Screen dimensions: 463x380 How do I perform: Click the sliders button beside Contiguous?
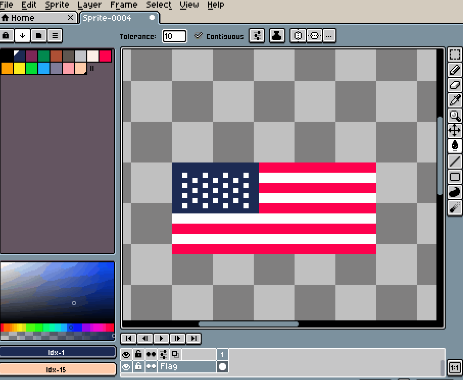[x=257, y=36]
